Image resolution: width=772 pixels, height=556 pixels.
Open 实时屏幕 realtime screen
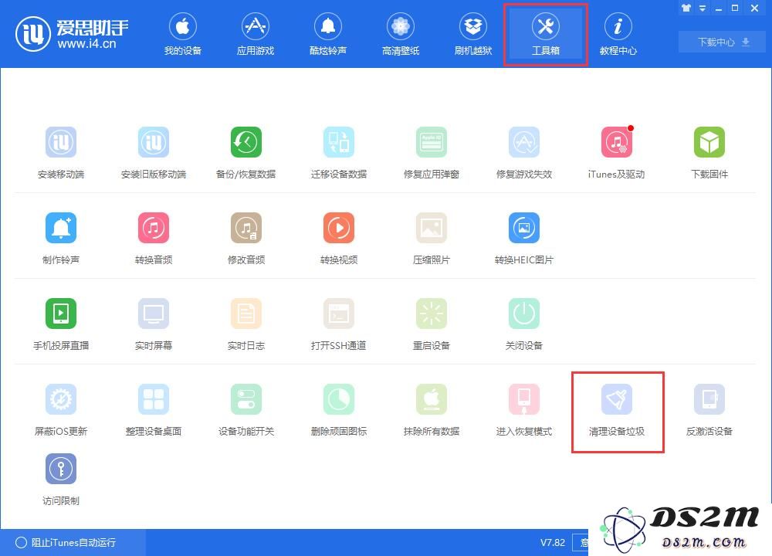[x=154, y=324]
